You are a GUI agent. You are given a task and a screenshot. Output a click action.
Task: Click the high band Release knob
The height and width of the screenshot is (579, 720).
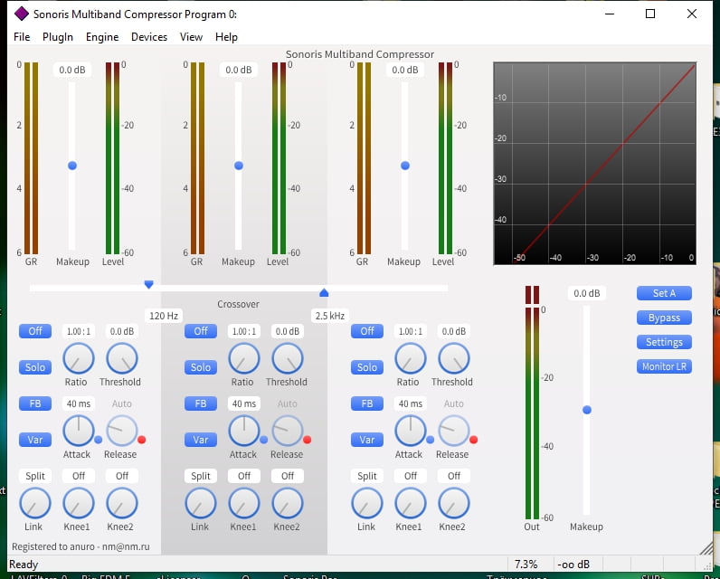click(454, 431)
